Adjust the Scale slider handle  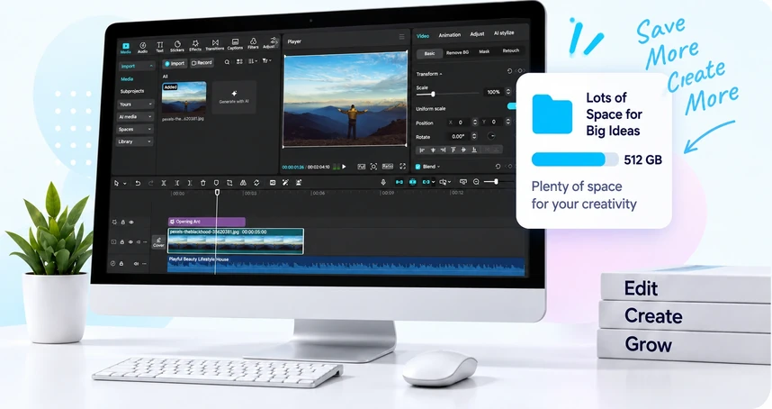[x=433, y=94]
